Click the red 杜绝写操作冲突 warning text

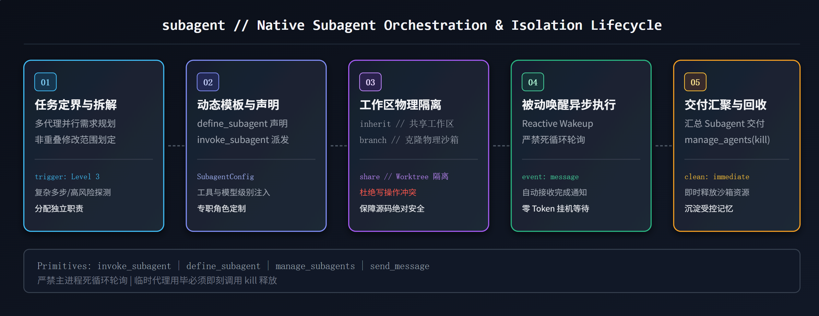(x=388, y=192)
